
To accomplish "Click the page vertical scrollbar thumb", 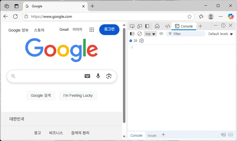I will 124,75.
